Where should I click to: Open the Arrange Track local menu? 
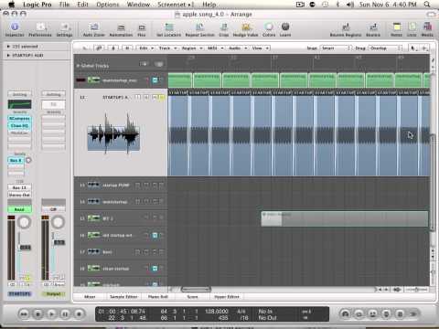coord(167,48)
